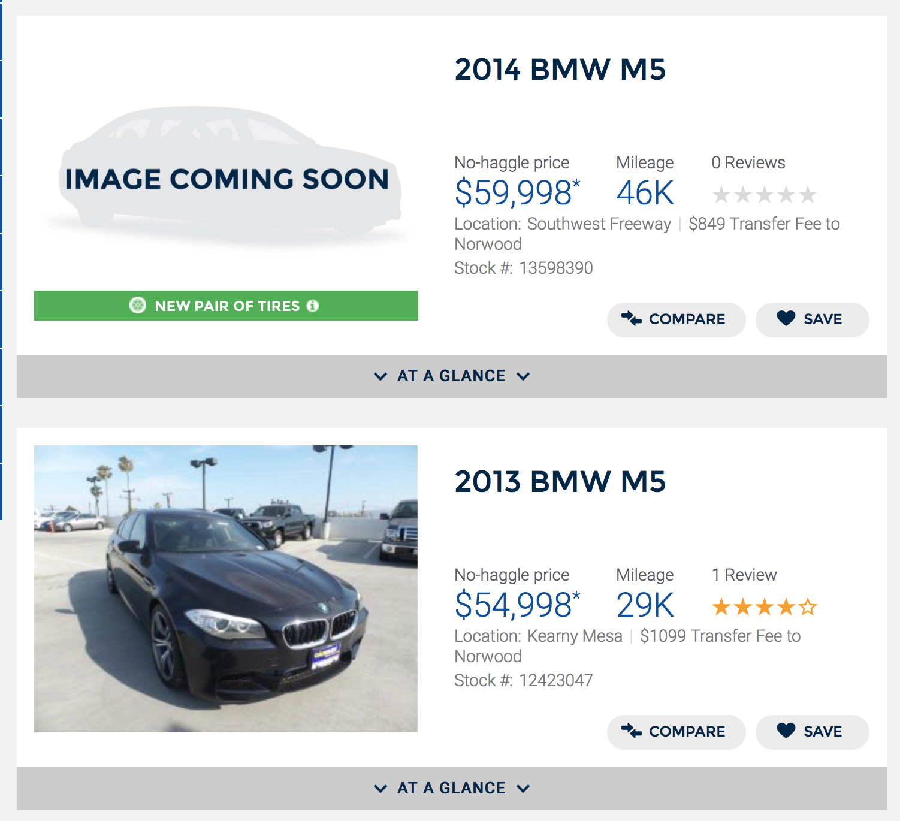Click heart icon in 2013 M5 Save button
This screenshot has height=821, width=900.
pos(786,731)
